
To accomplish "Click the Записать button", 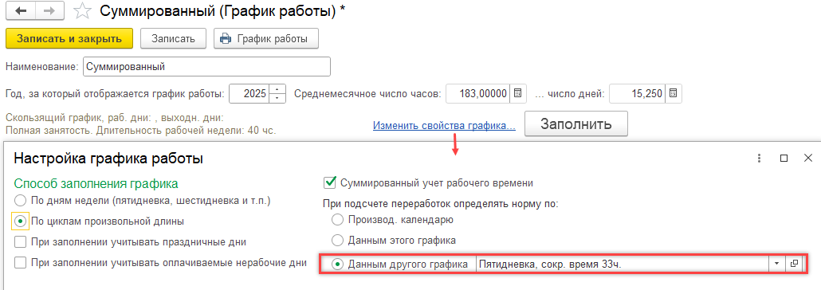I will click(173, 39).
